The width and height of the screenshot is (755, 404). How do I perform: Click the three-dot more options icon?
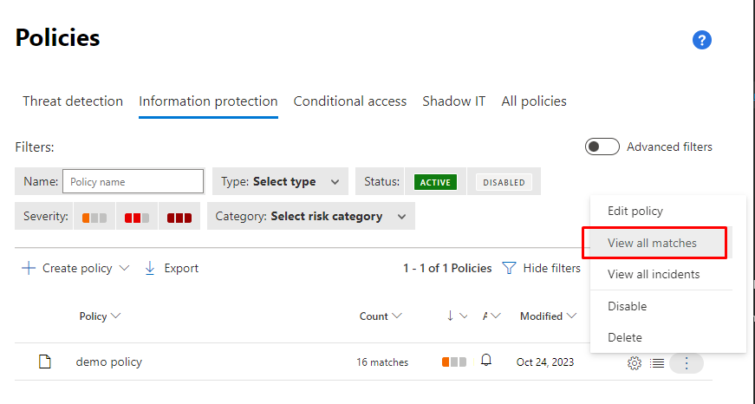pos(687,363)
